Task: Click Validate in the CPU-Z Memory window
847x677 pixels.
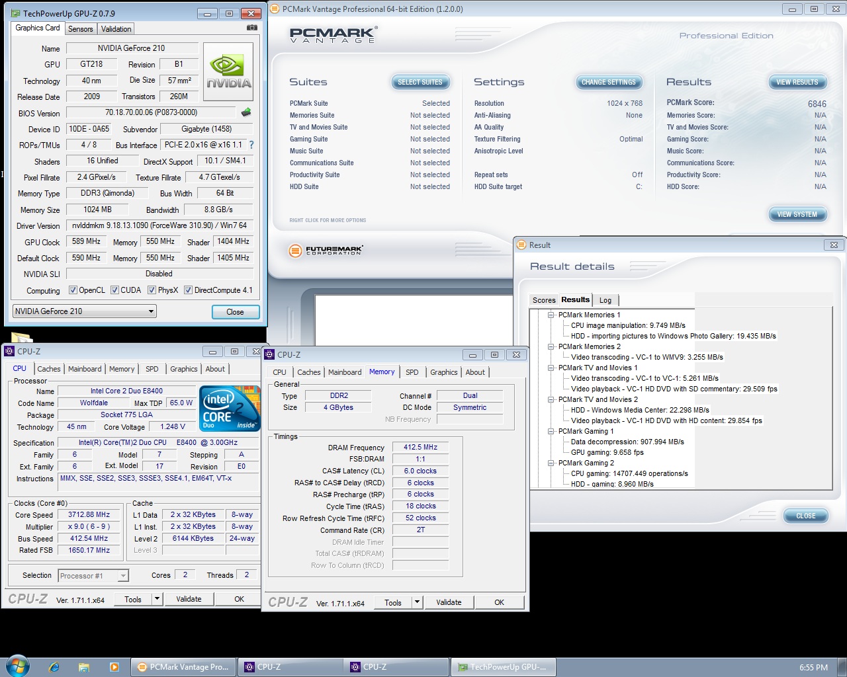Action: (449, 602)
